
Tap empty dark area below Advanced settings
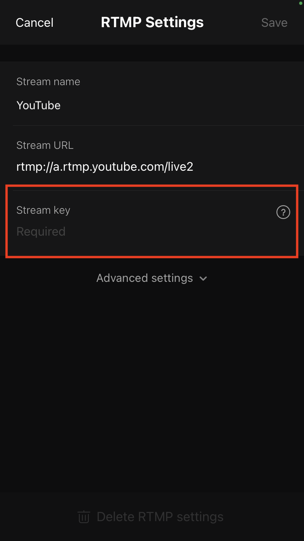pyautogui.click(x=152, y=385)
